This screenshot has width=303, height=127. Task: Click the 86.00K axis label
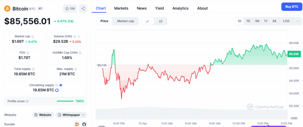click(294, 43)
